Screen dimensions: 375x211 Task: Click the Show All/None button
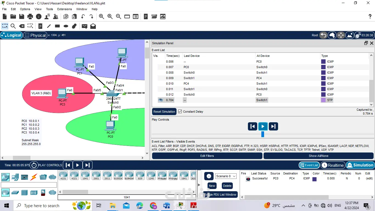coord(318,156)
